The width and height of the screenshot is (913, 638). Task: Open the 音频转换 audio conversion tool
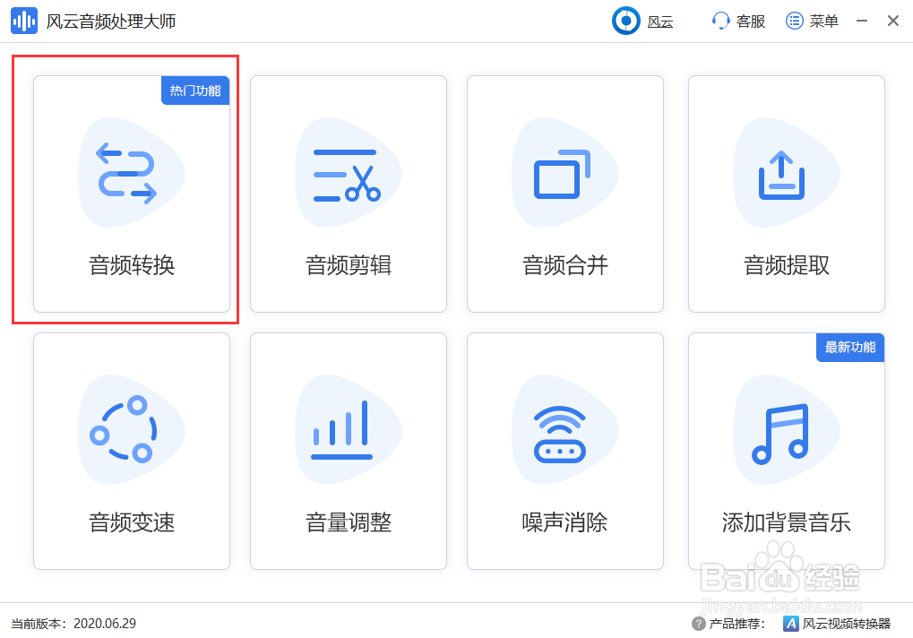tap(131, 194)
